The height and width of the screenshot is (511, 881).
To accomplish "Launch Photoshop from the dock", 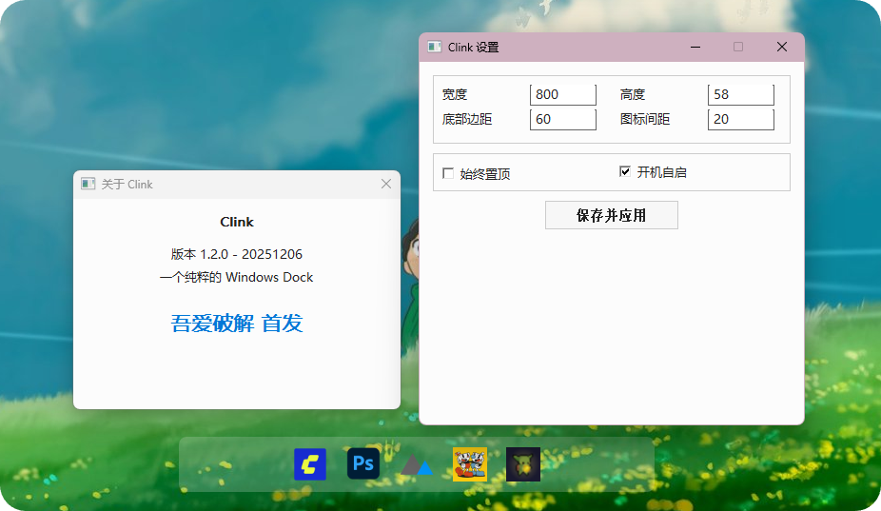I will tap(363, 464).
